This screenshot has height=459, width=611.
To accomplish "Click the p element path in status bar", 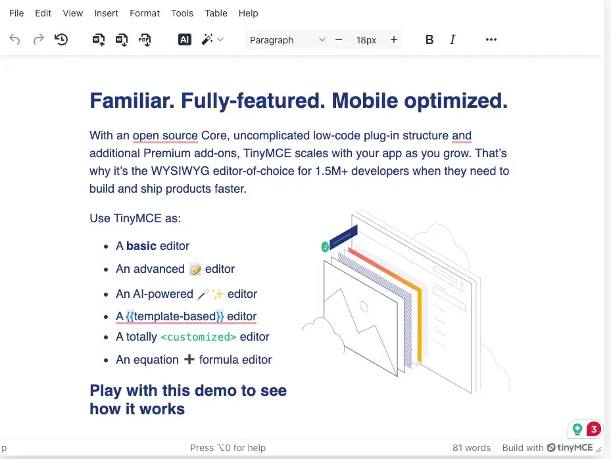I will click(4, 448).
